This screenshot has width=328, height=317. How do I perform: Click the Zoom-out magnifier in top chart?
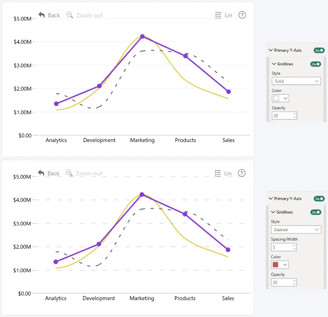tap(69, 15)
